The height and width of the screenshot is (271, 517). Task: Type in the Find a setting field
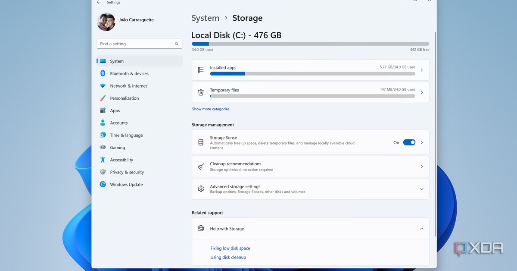[x=136, y=44]
